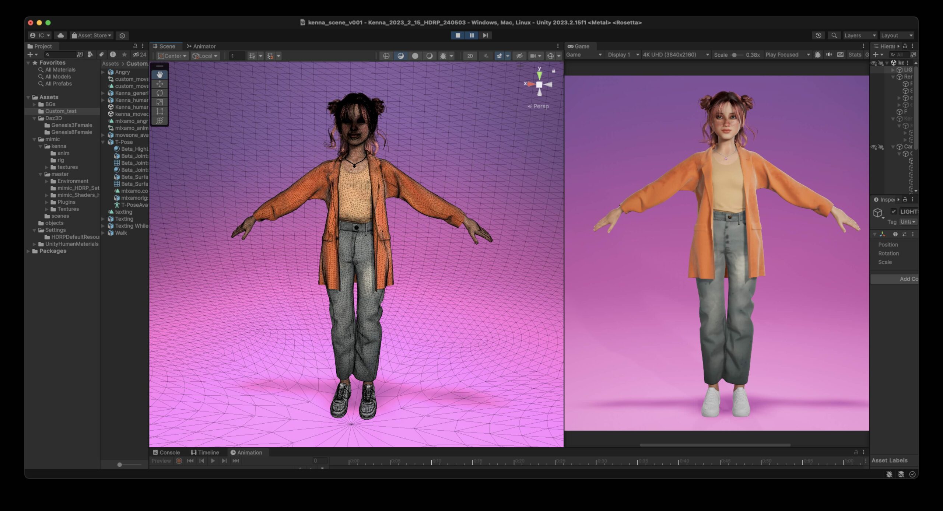Open the search window from the top-right toolbar
This screenshot has height=511, width=943.
[x=834, y=35]
